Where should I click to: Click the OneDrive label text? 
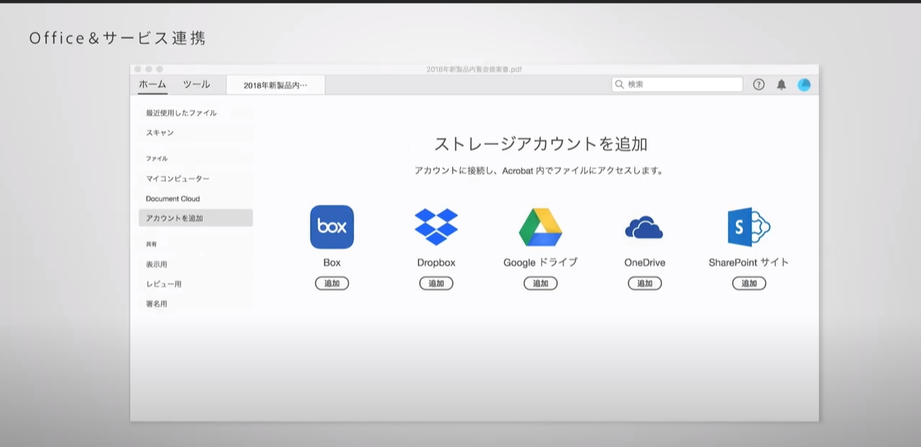click(645, 263)
